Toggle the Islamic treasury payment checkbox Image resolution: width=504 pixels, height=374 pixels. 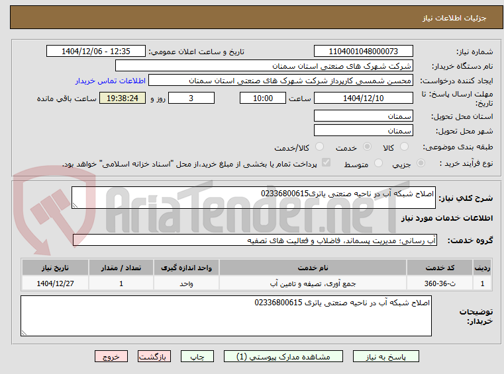[x=326, y=163]
